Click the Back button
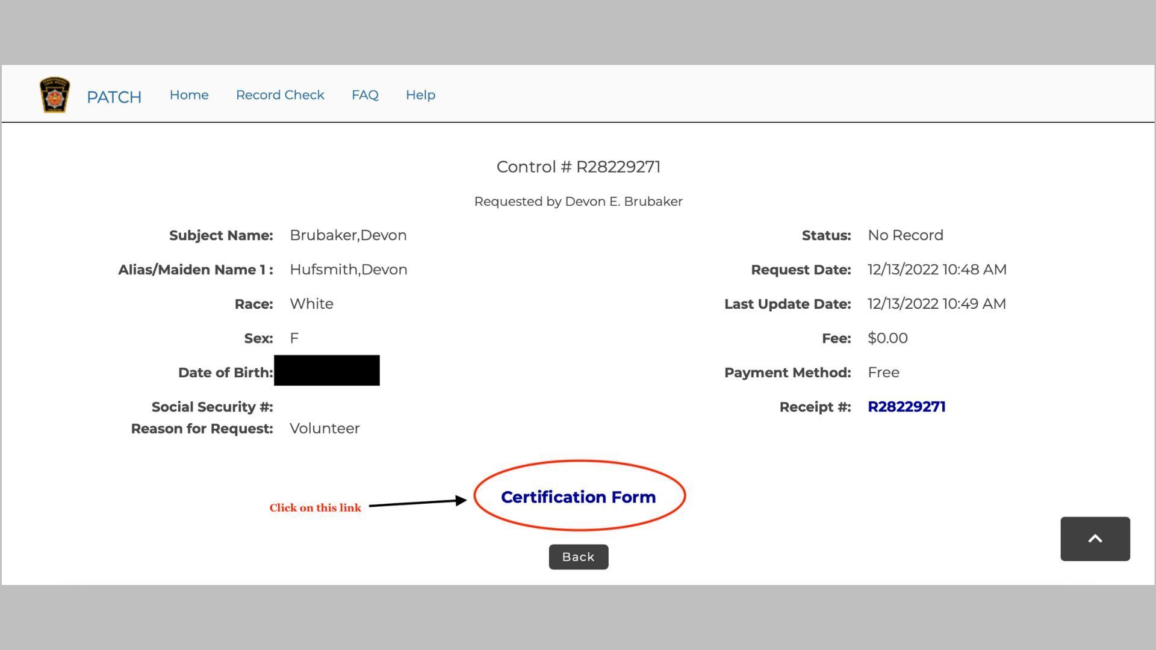Screen dimensions: 1156x650 coord(579,557)
